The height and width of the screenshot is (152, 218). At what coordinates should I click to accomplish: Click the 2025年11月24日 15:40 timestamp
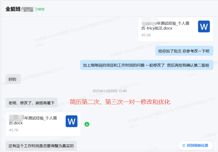[109, 91]
